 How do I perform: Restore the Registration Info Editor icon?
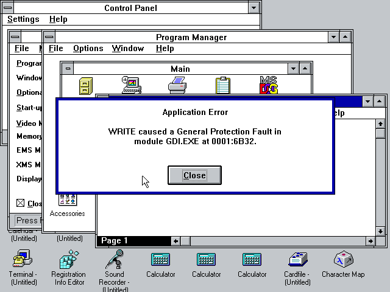click(x=69, y=260)
